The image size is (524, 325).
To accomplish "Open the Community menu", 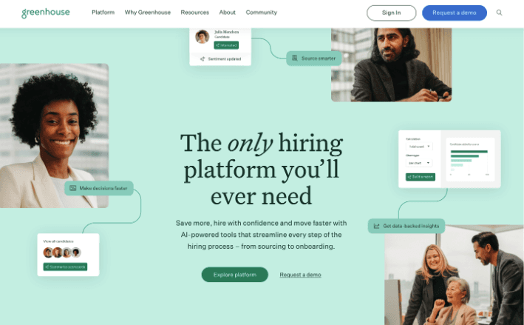I will 262,13.
